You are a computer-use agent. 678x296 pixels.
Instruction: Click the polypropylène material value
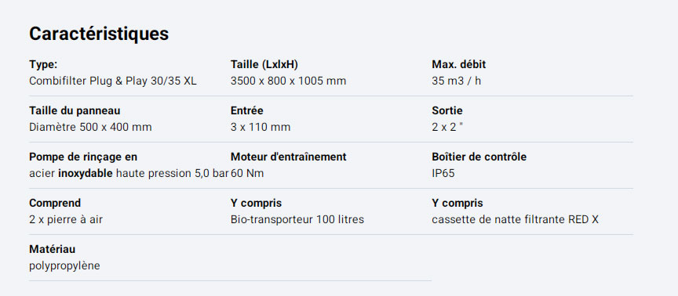(64, 265)
